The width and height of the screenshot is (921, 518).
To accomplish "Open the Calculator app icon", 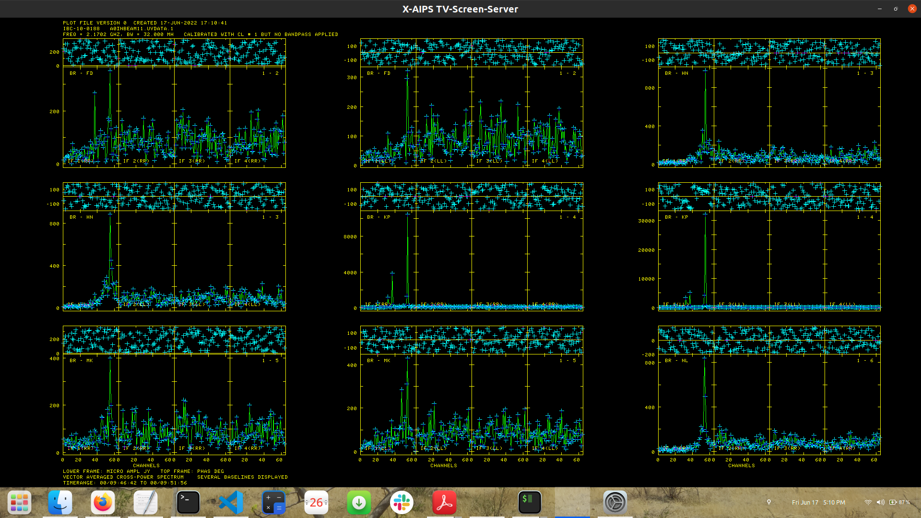I will click(273, 502).
